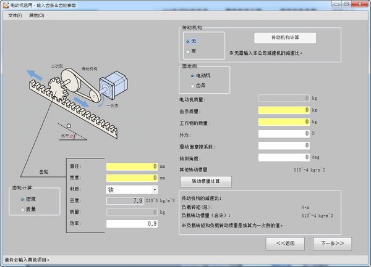This screenshot has width=371, height=267.
Task: Click the gear pinion in diagram
Action: [58, 88]
